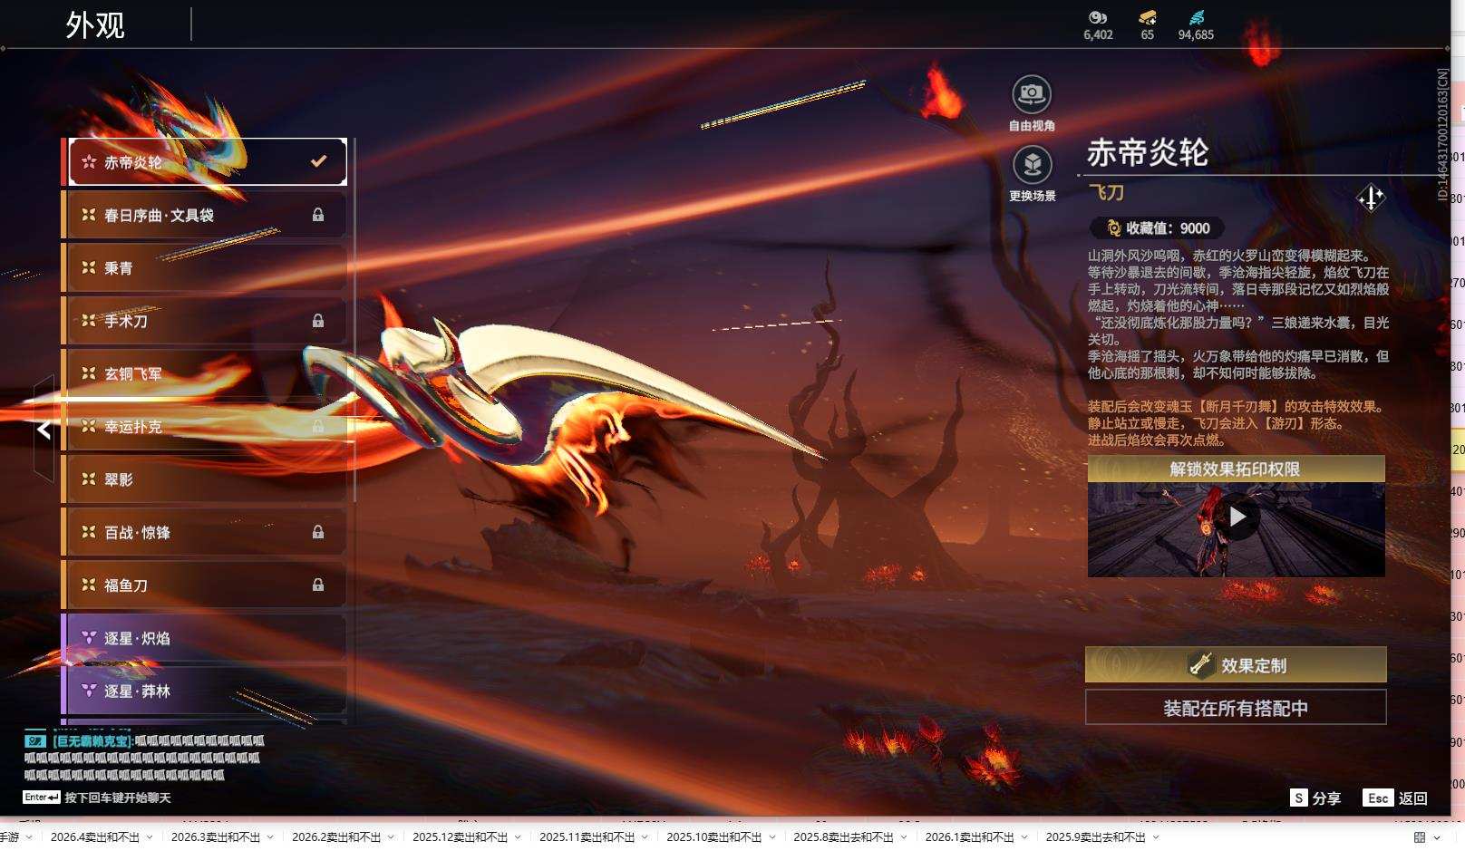1465x851 pixels.
Task: Toggle the 幸运扑克 lock state
Action: coord(318,426)
